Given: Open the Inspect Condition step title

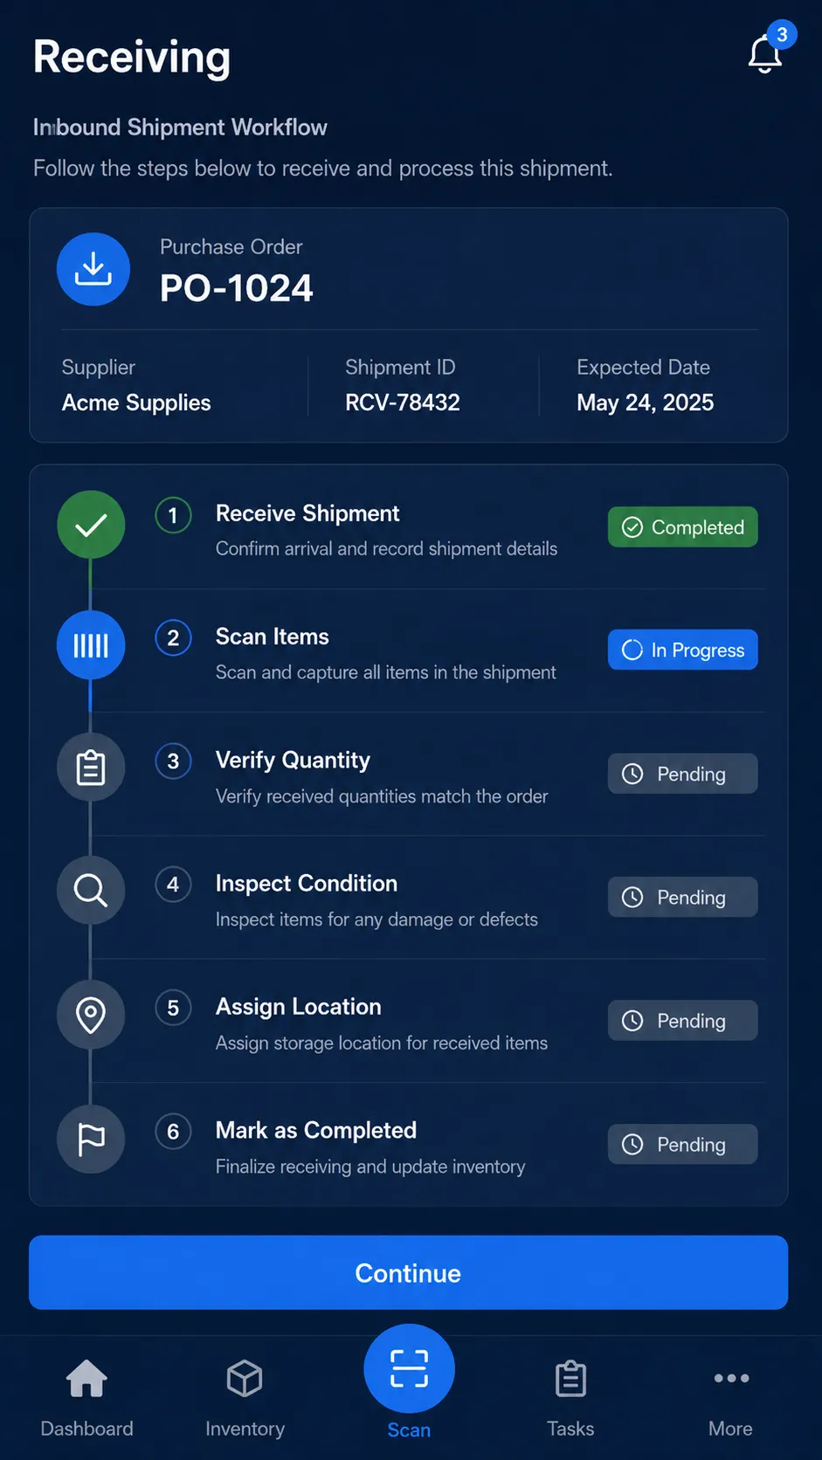Looking at the screenshot, I should (307, 884).
